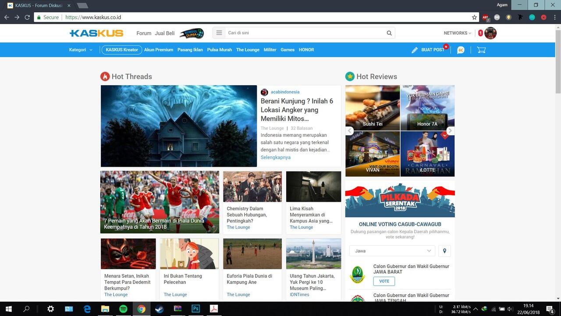This screenshot has width=561, height=316.
Task: Open the Forum menu item
Action: 144,33
